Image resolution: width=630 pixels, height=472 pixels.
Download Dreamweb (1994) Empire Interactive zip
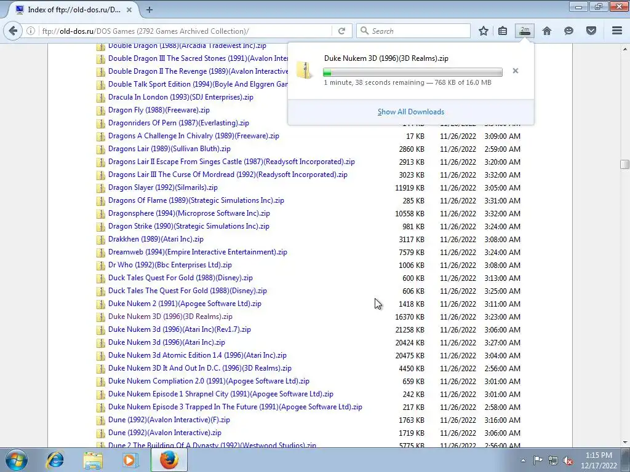(x=197, y=252)
